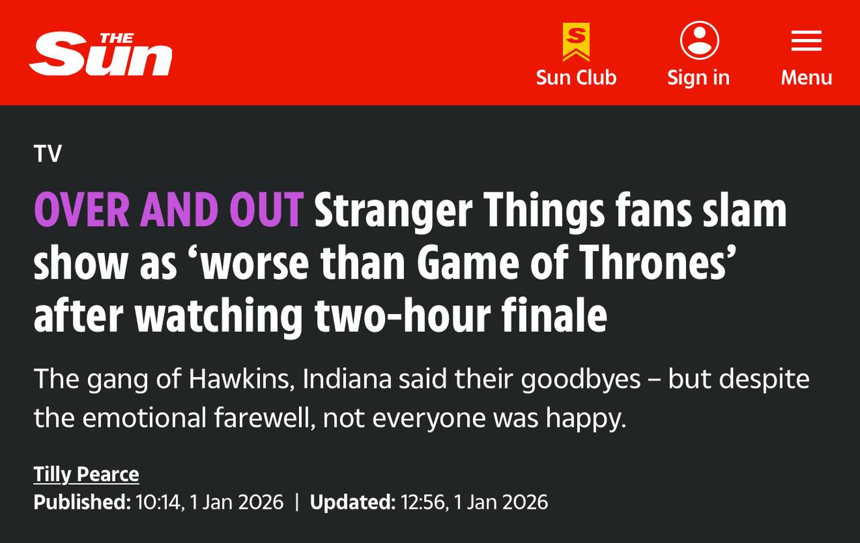Click The Sun logo
This screenshot has height=543, width=860.
pos(101,54)
